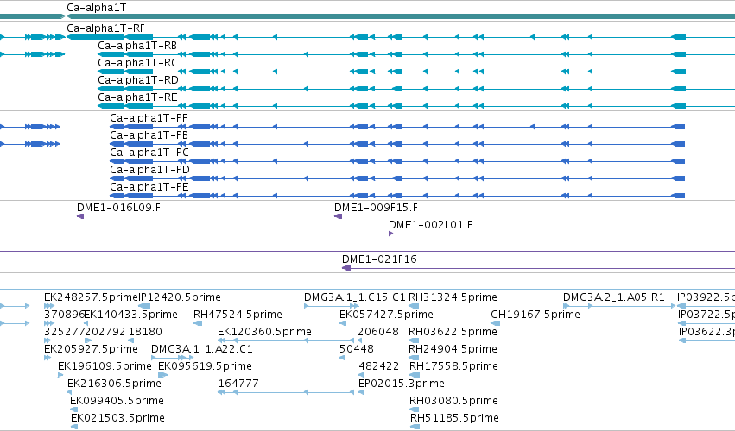The image size is (735, 431).
Task: Click the RH47524.5prime feature block
Action: click(x=198, y=323)
